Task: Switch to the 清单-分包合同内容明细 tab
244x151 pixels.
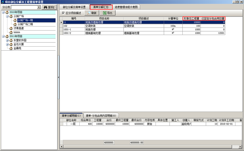Action: (x=101, y=115)
